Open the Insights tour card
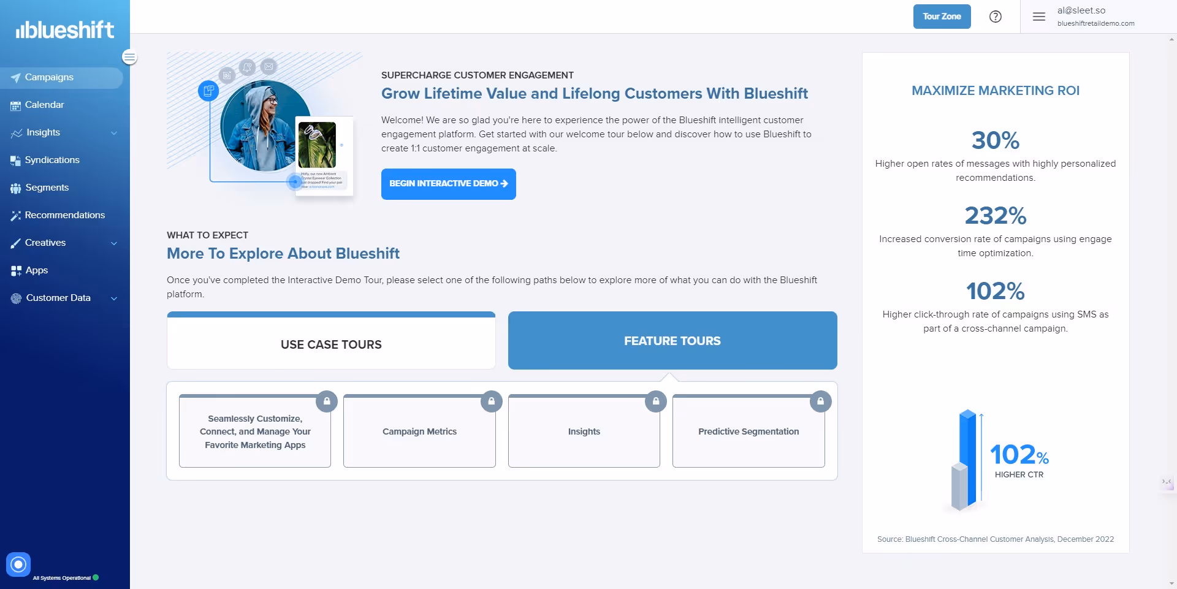The width and height of the screenshot is (1177, 589). pos(584,431)
